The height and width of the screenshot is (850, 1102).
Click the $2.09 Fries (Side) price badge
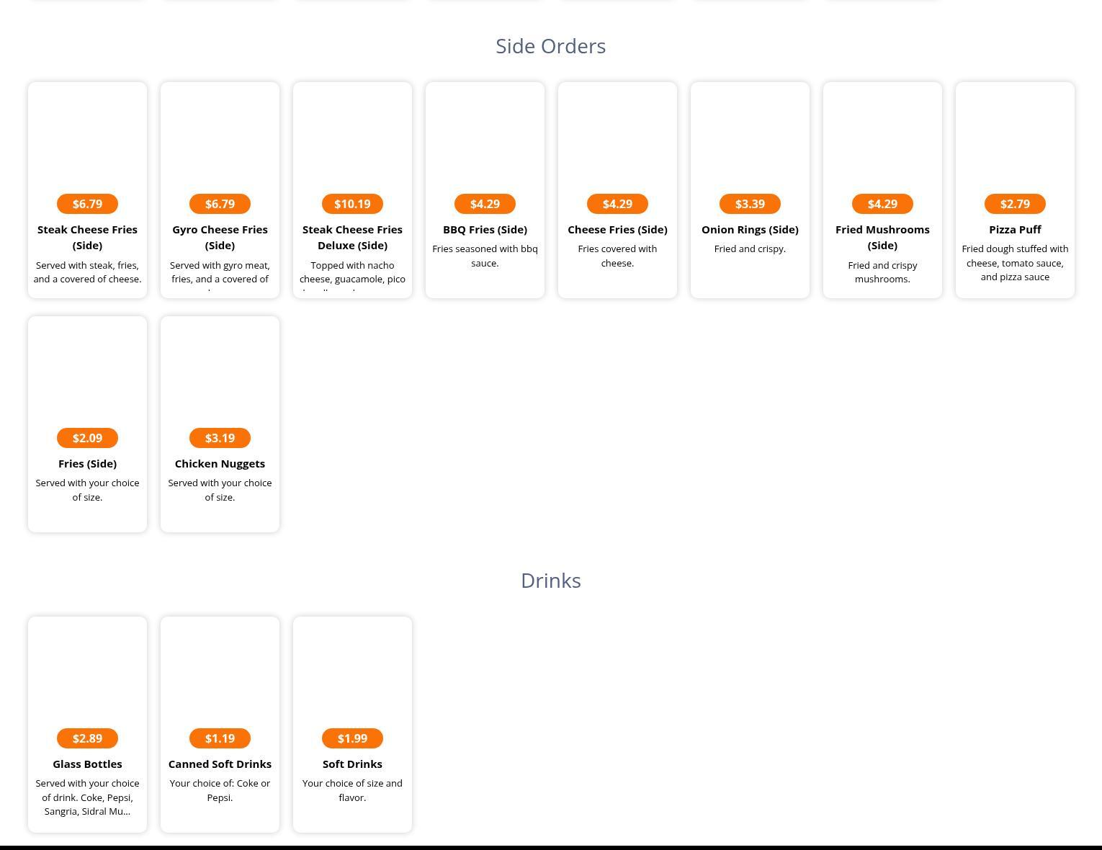pos(87,438)
